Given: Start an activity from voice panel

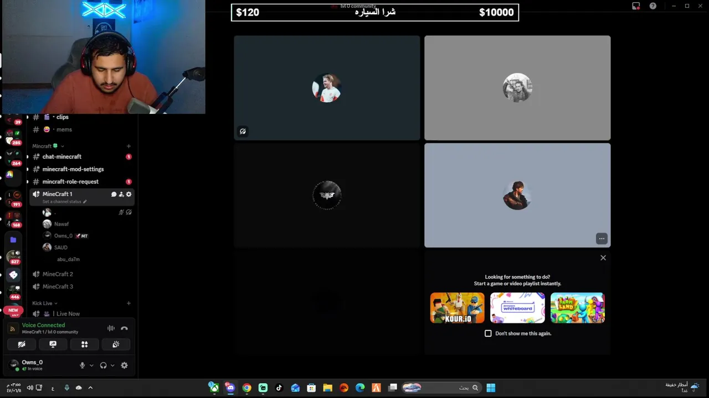Looking at the screenshot, I should (x=85, y=344).
